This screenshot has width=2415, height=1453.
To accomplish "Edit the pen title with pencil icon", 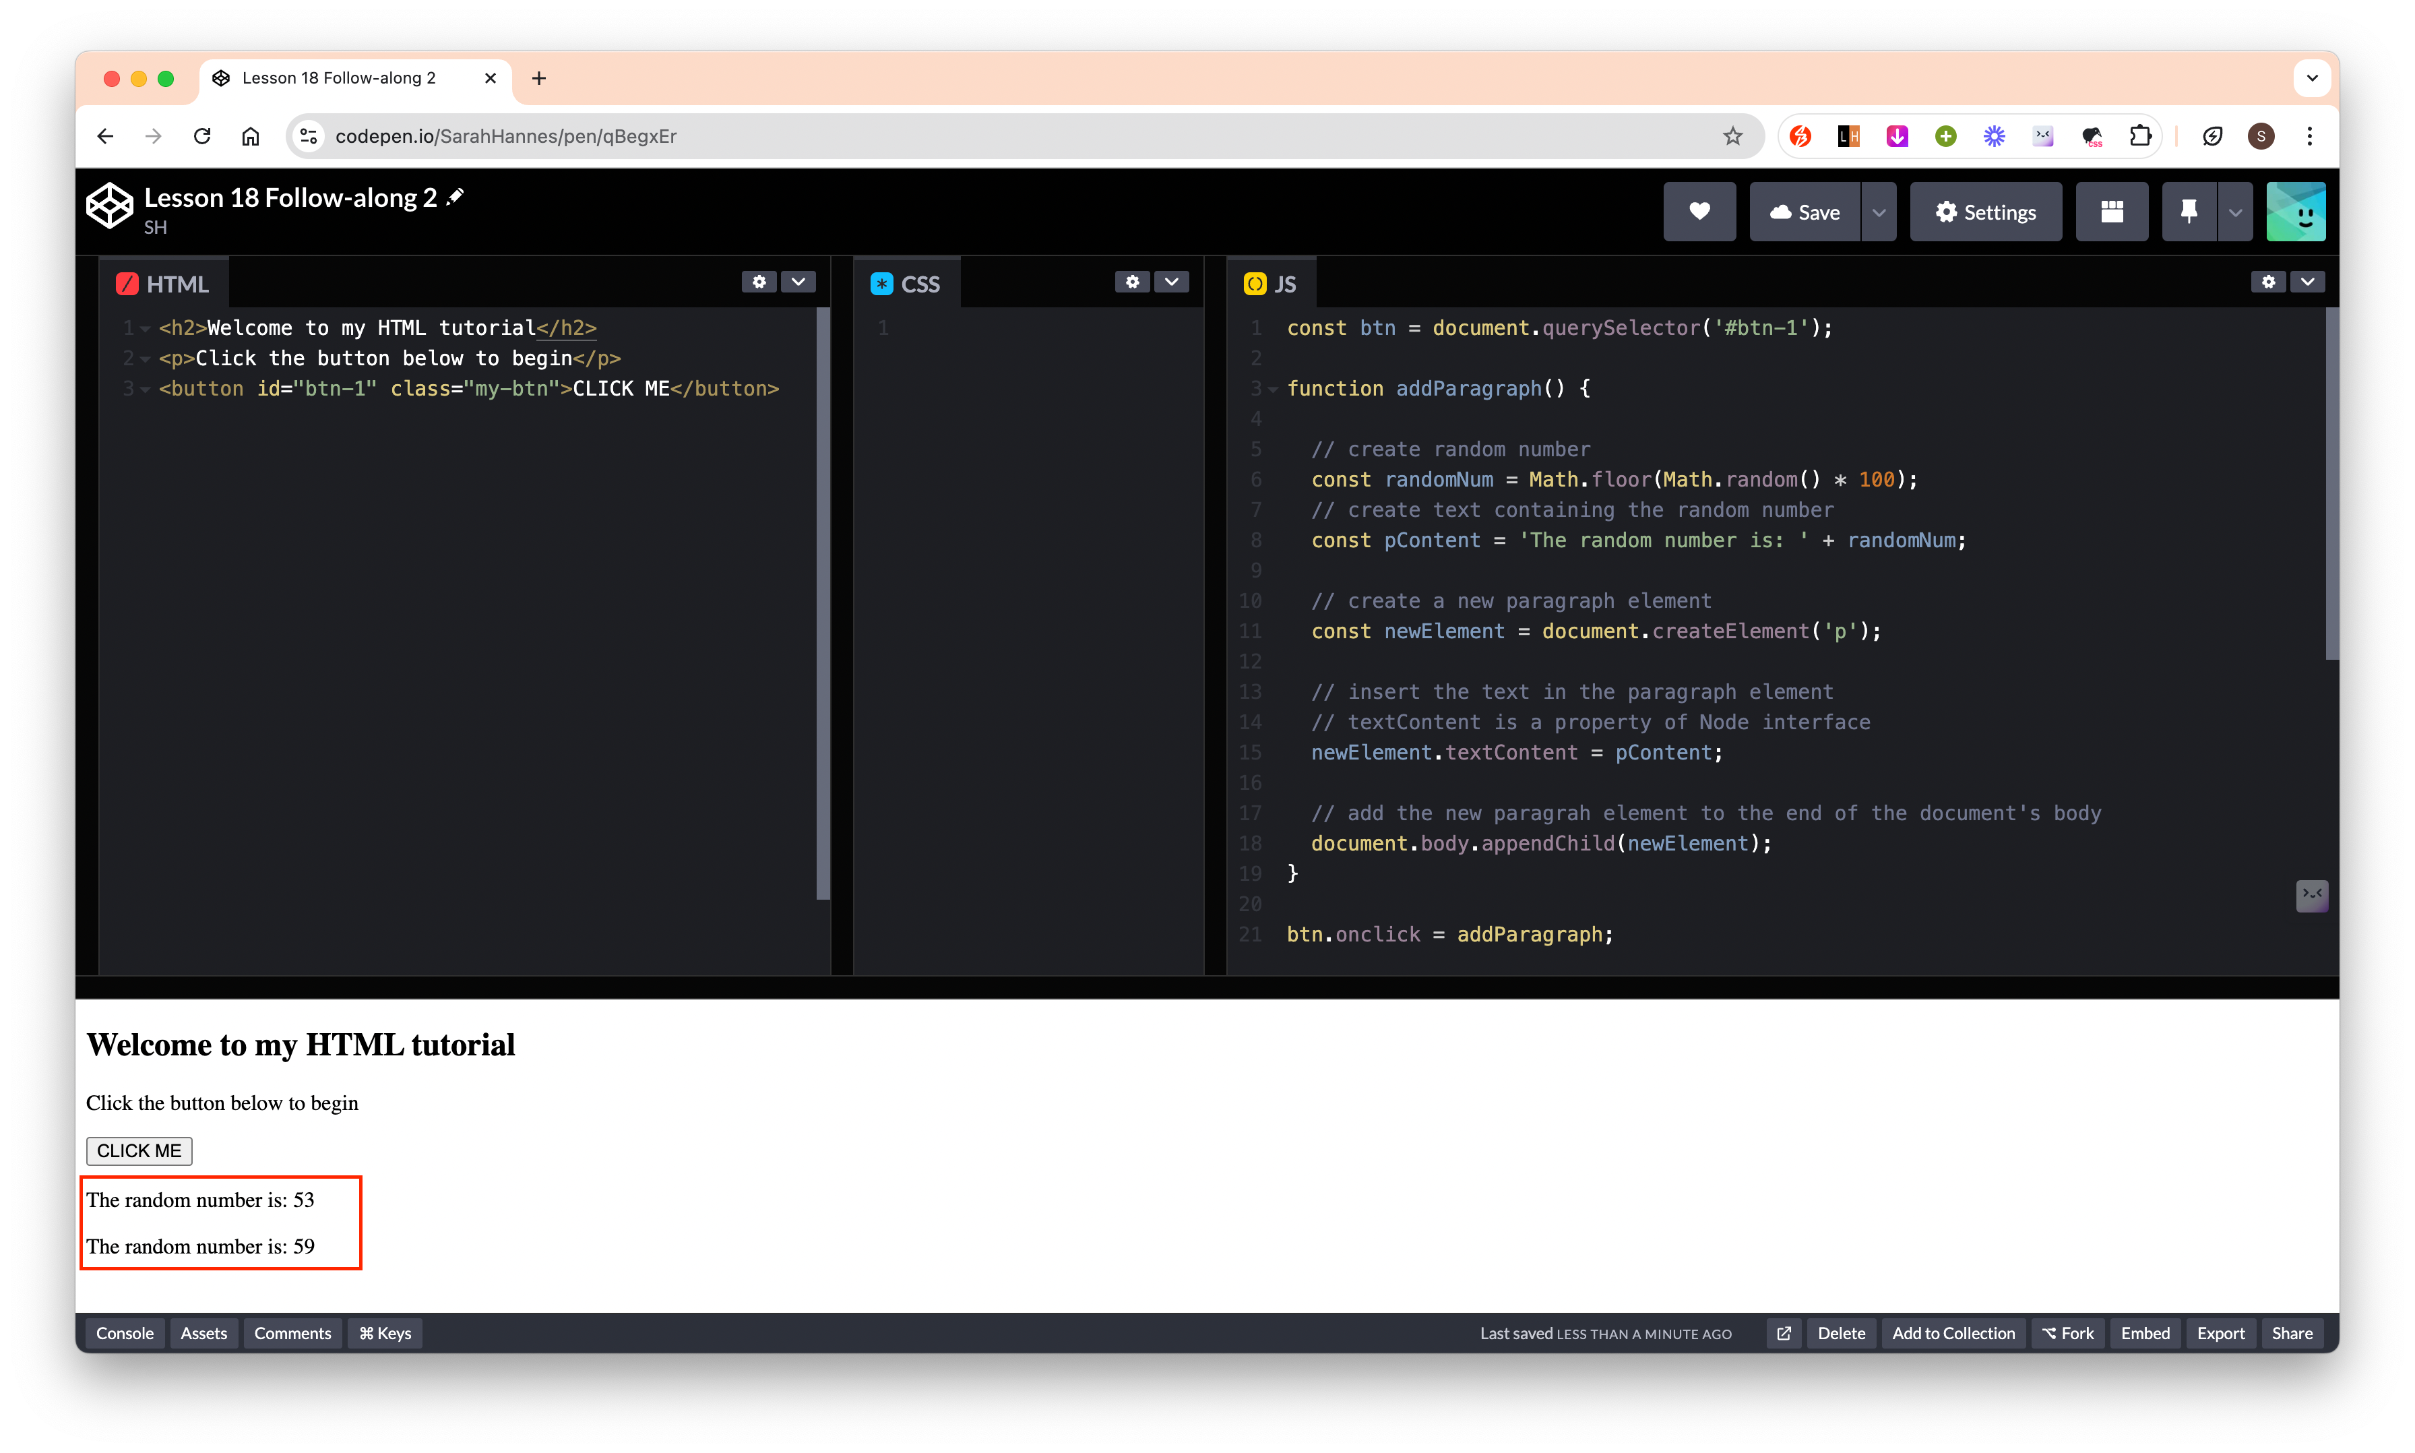I will 454,197.
